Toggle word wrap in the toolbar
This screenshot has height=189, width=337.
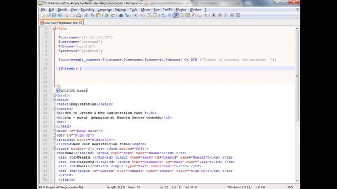coord(163,15)
